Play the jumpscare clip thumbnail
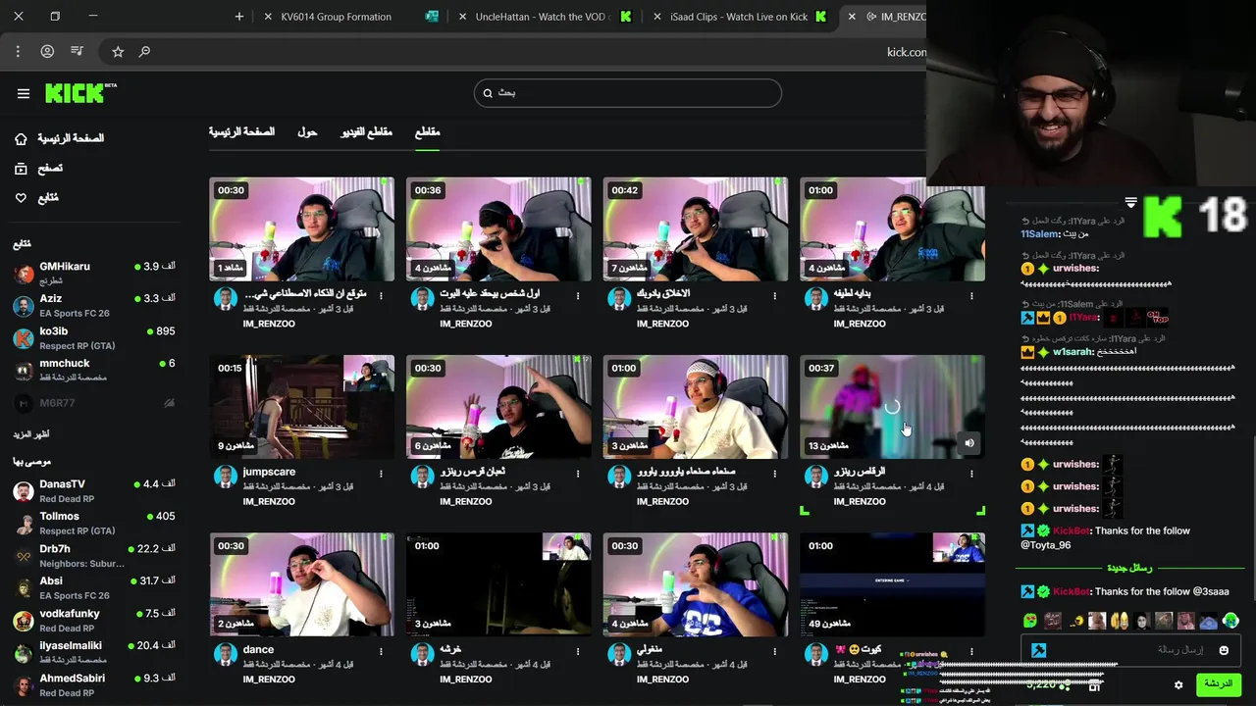 (302, 407)
